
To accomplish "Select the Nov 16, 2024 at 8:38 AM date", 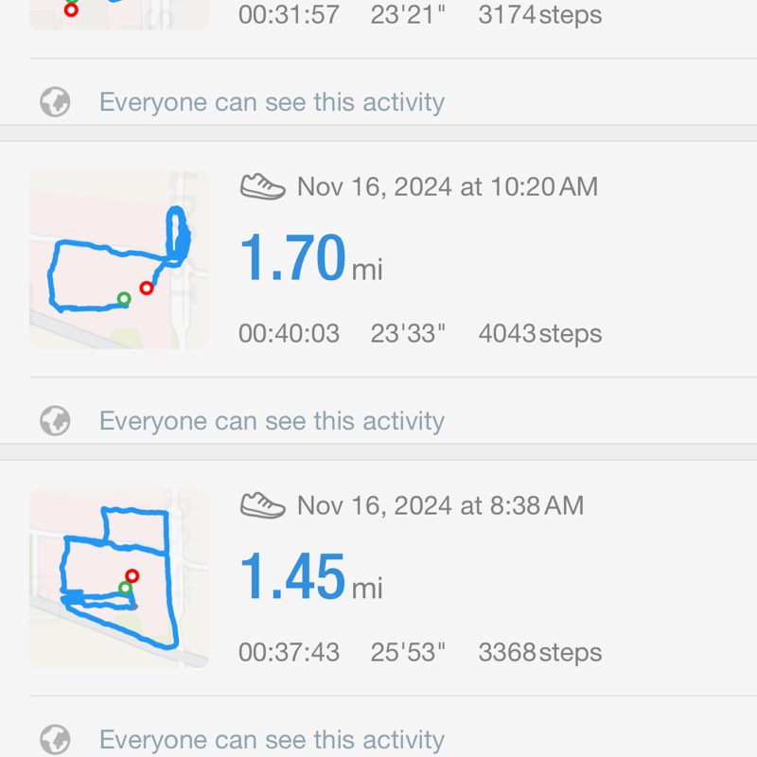I will click(x=440, y=505).
